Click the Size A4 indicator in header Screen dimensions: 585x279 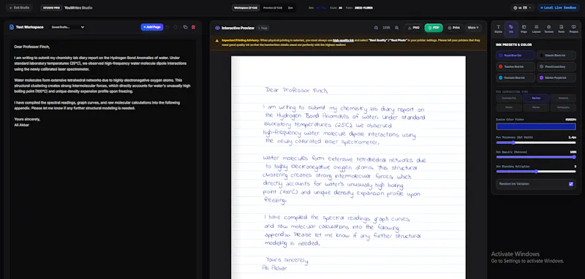pyautogui.click(x=336, y=7)
